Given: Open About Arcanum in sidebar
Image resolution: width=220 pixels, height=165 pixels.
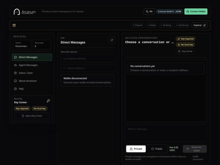Looking at the screenshot, I should tap(32, 81).
